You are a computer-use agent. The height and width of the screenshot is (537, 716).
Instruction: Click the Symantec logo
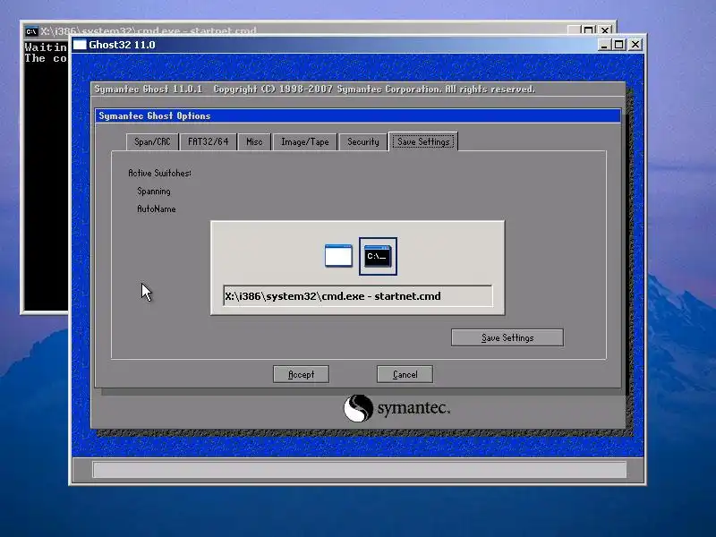click(x=396, y=408)
